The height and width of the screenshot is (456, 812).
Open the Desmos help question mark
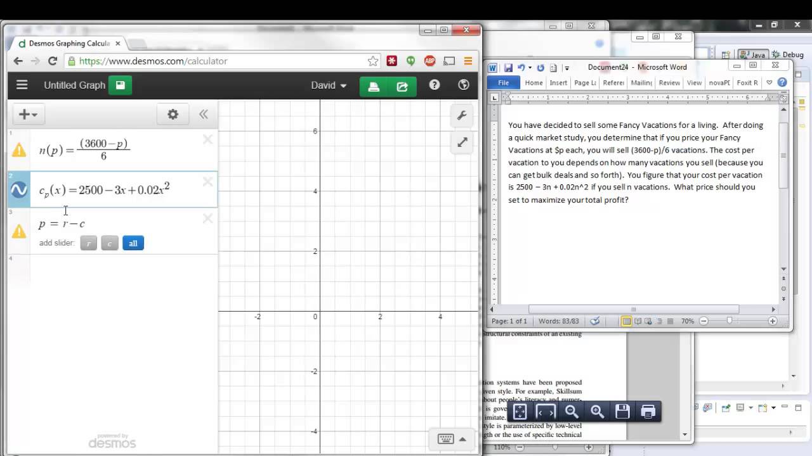tap(435, 85)
